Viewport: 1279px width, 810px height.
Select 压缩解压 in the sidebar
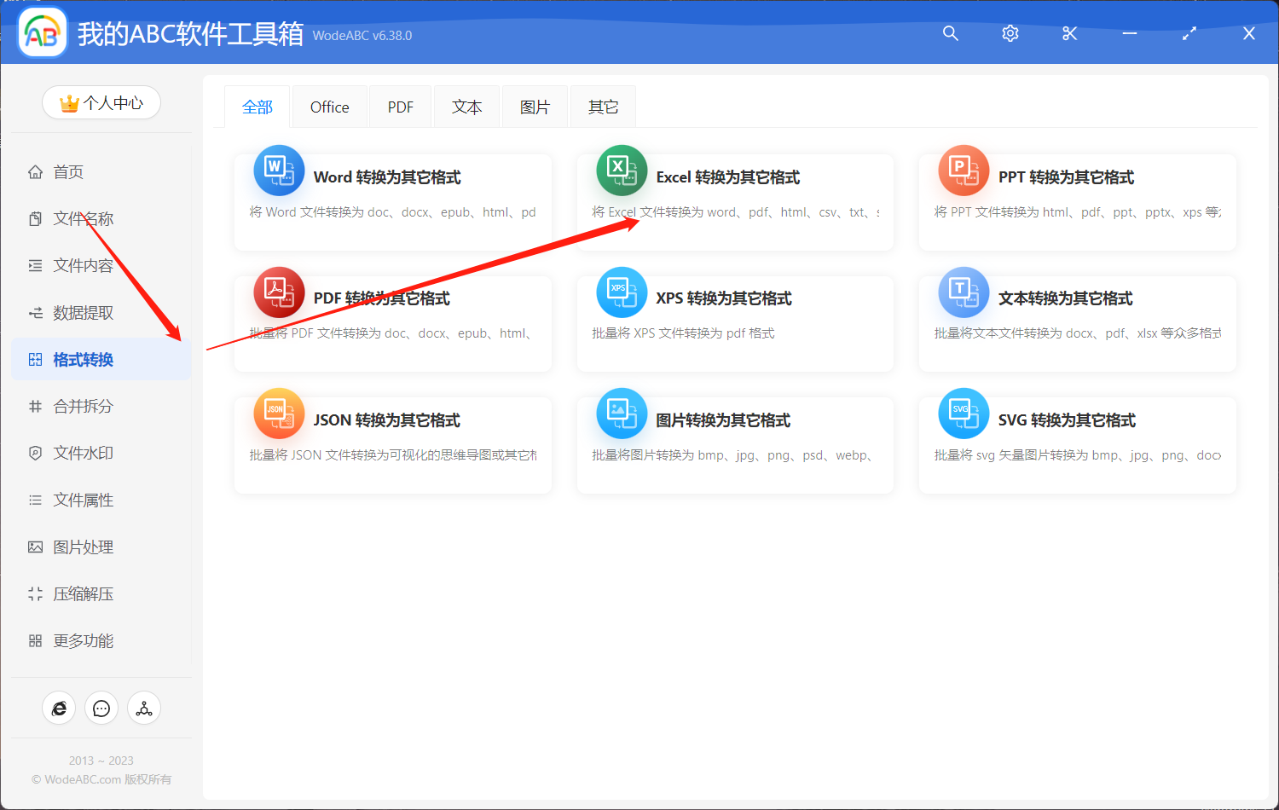tap(85, 593)
